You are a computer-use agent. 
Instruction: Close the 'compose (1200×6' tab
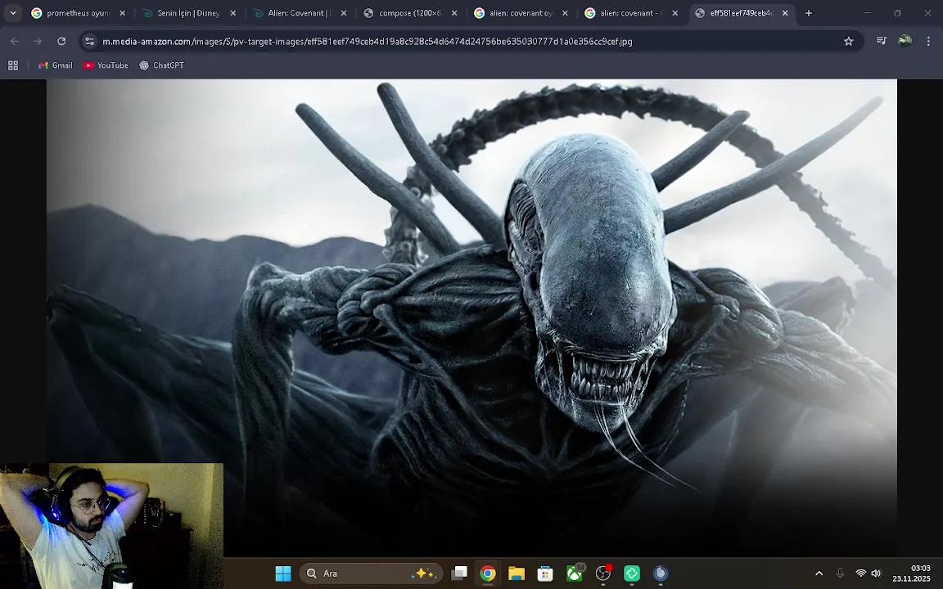coord(454,12)
